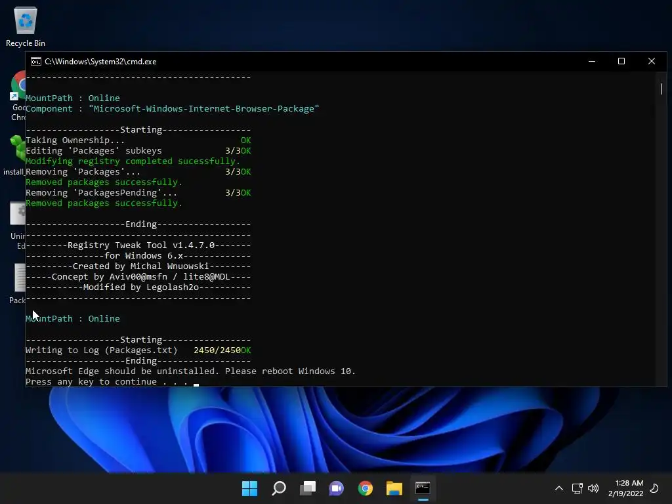Image resolution: width=672 pixels, height=504 pixels.
Task: Open File Explorer from taskbar
Action: coord(394,488)
